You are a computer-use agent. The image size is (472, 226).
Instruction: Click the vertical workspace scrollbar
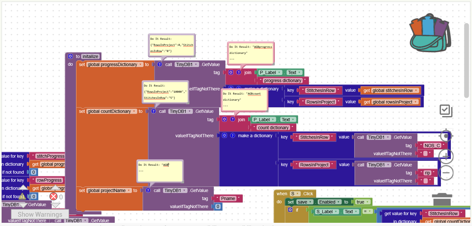click(467, 58)
